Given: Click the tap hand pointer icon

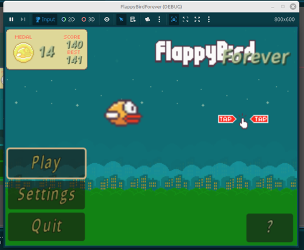Looking at the screenshot, I should tap(243, 122).
